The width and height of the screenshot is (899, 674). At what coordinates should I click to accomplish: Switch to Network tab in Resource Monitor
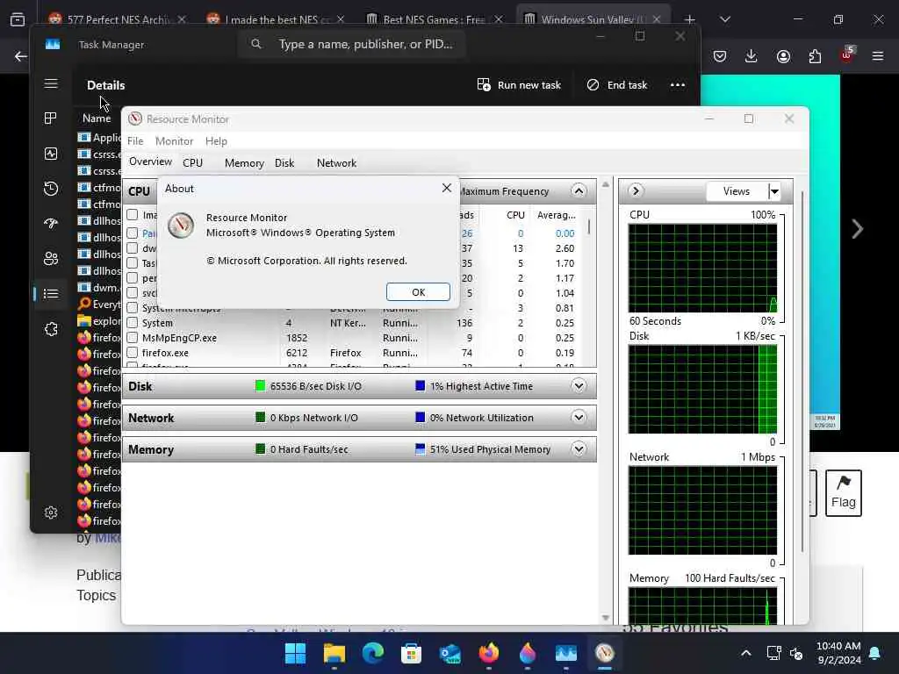point(336,162)
